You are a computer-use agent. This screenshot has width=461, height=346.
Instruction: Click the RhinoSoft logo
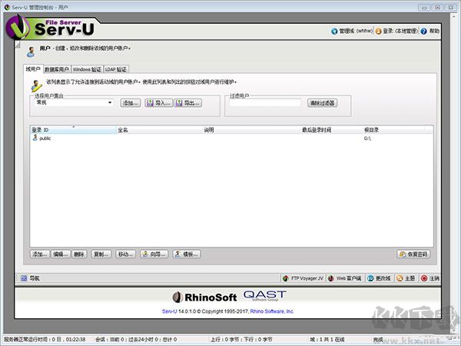204,297
